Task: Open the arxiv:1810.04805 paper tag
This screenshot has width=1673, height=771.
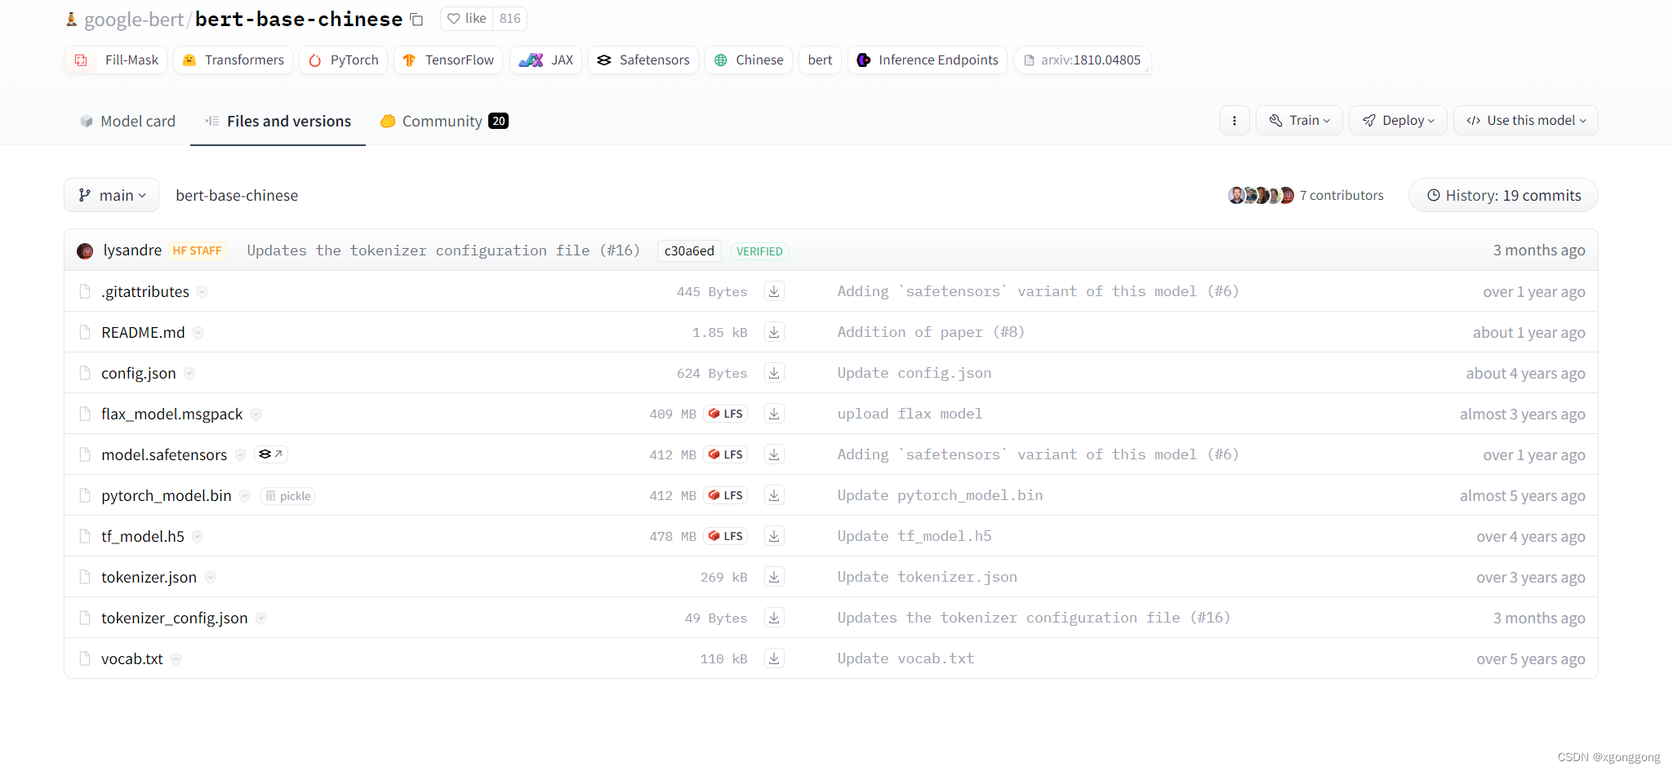Action: click(x=1083, y=60)
